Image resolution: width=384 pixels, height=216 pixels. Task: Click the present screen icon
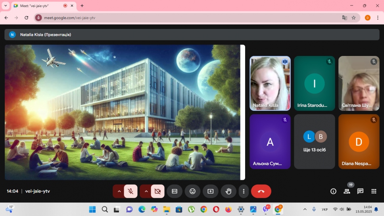click(210, 191)
